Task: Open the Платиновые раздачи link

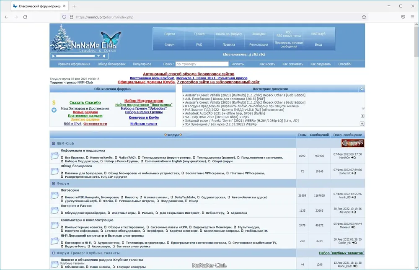Action: coord(85,116)
